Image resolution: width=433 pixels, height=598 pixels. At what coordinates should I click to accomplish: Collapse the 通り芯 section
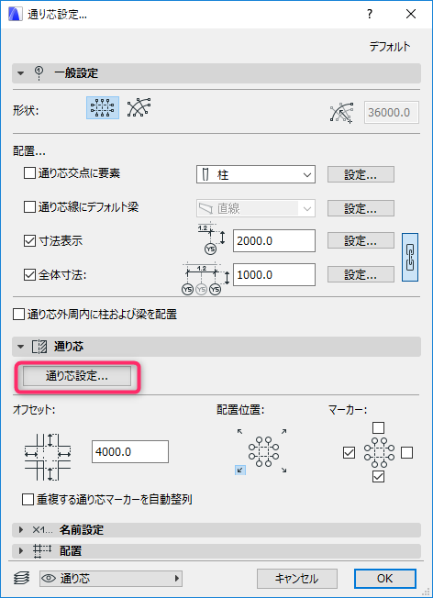[x=20, y=347]
